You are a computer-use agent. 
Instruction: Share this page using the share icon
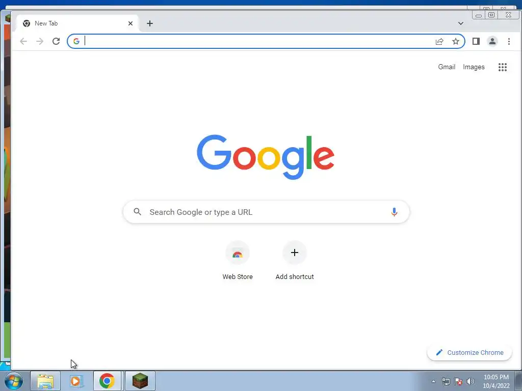coord(439,41)
